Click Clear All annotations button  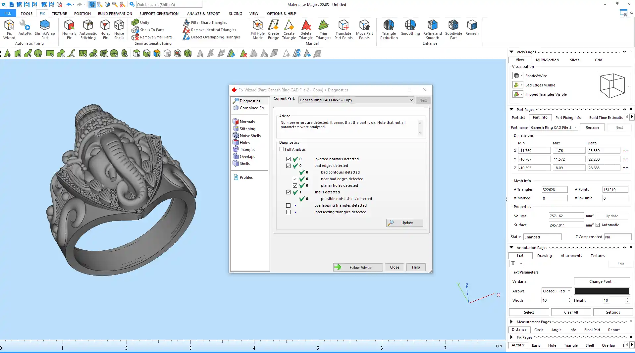[x=571, y=312]
